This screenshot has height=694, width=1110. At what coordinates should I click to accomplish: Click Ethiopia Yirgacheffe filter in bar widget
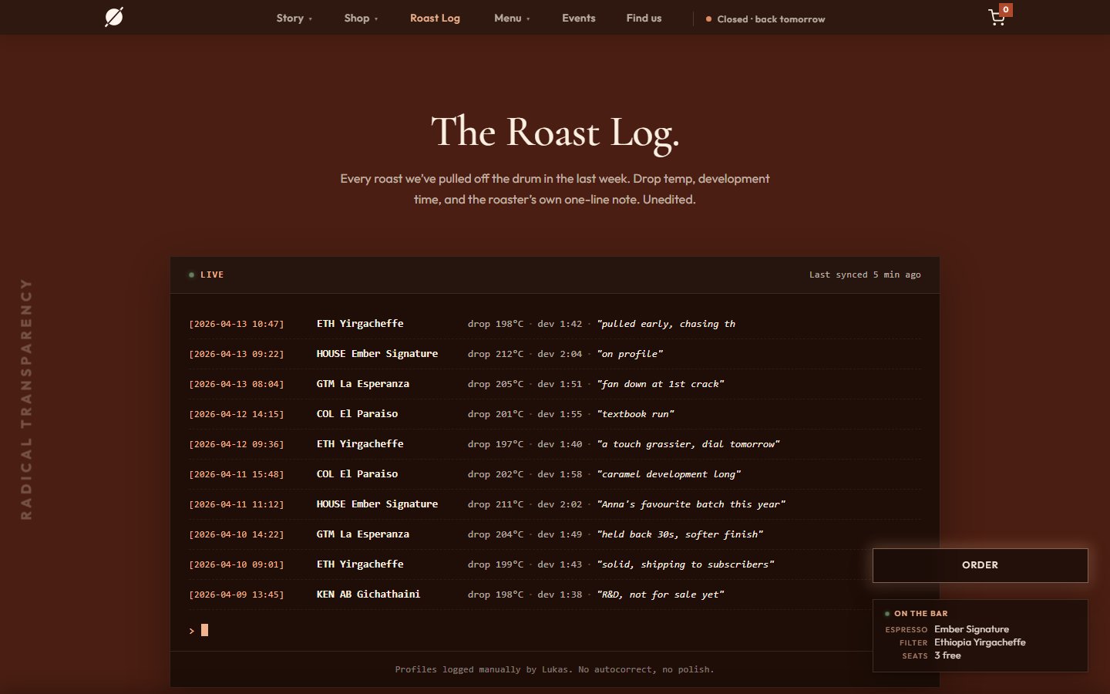[980, 642]
